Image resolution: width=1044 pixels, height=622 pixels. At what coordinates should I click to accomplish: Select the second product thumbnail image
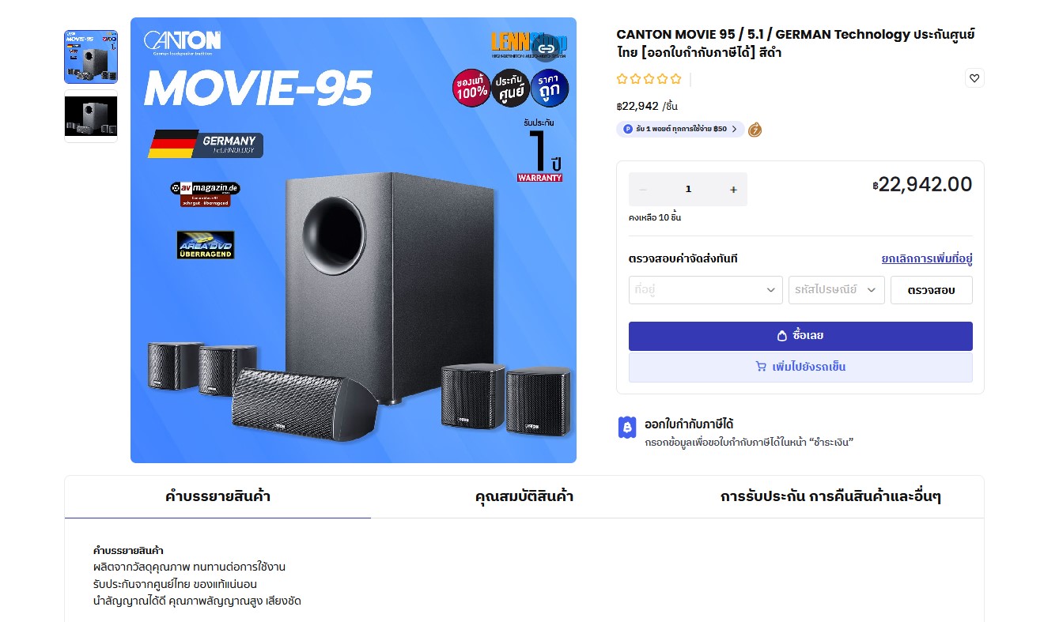pyautogui.click(x=91, y=116)
